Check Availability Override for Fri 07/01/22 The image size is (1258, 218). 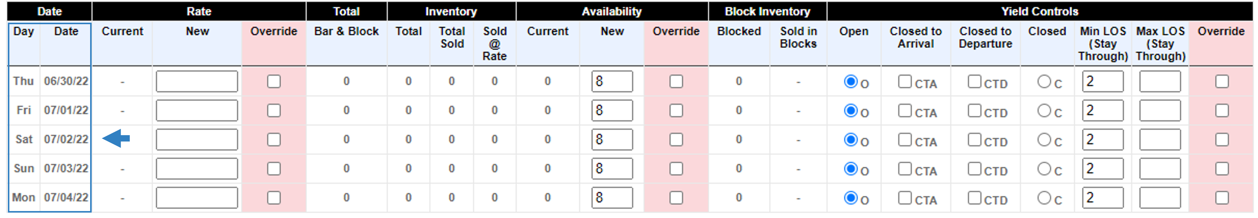point(676,111)
